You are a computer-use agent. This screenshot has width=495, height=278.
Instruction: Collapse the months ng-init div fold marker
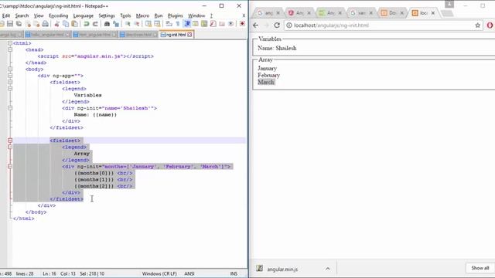click(x=10, y=167)
